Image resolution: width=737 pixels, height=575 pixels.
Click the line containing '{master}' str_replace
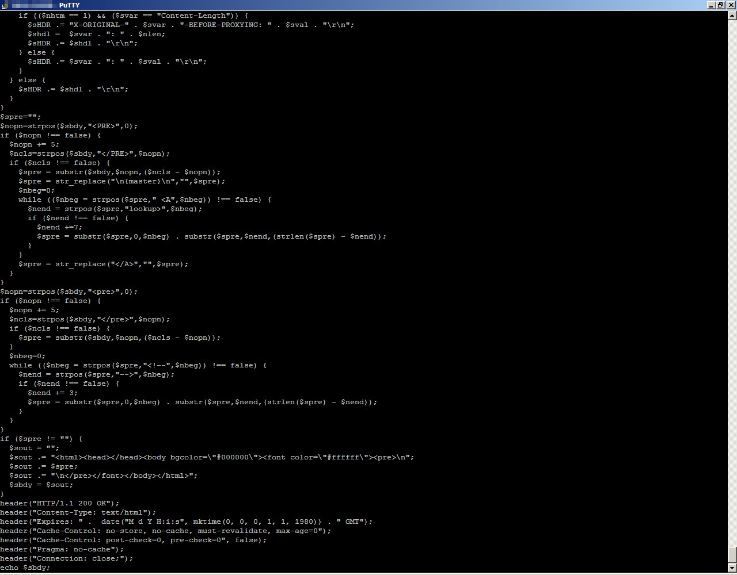pos(122,181)
